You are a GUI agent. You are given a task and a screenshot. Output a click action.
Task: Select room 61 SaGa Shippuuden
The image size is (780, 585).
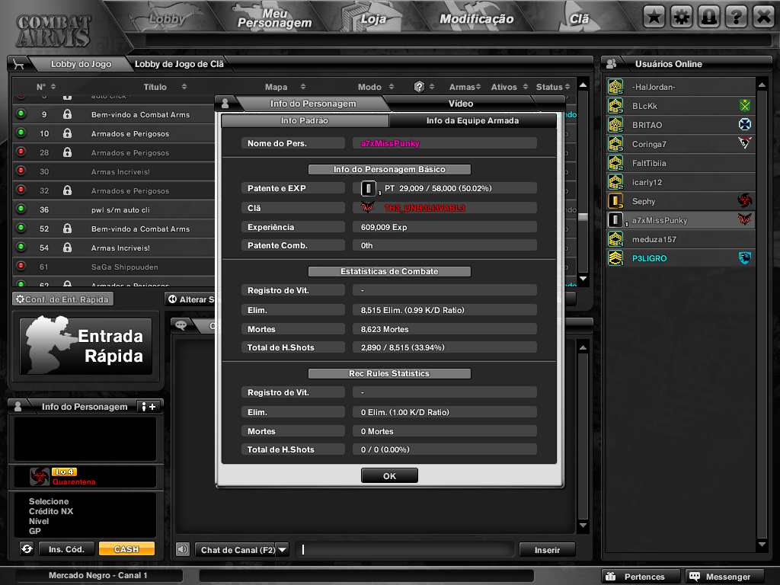pyautogui.click(x=114, y=267)
